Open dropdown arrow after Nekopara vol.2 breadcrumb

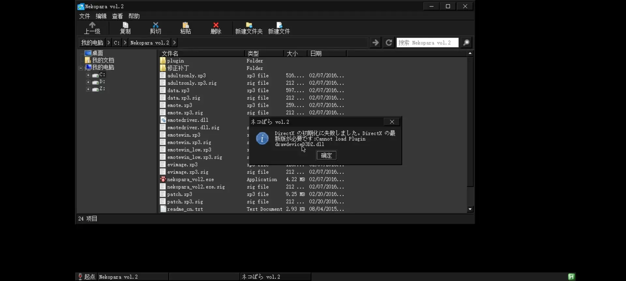click(x=174, y=43)
